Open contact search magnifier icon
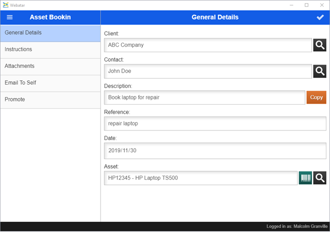Image resolution: width=330 pixels, height=232 pixels. tap(319, 71)
